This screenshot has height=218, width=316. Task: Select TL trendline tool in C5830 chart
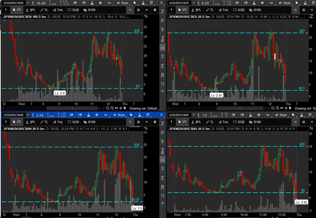click(44, 10)
